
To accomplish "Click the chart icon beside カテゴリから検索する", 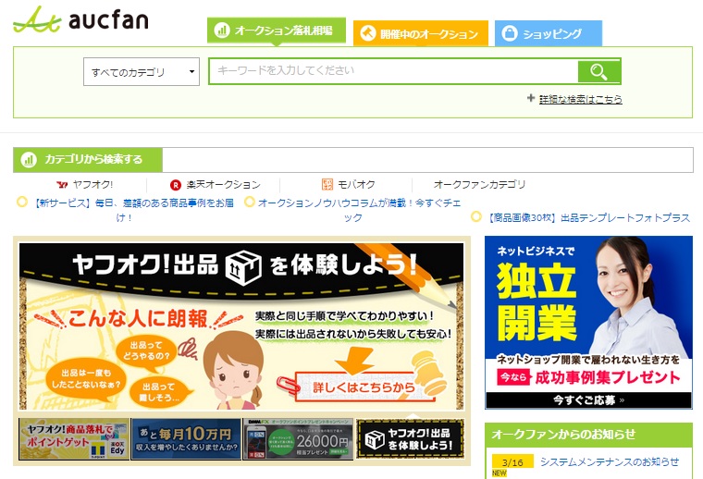I will (29, 160).
